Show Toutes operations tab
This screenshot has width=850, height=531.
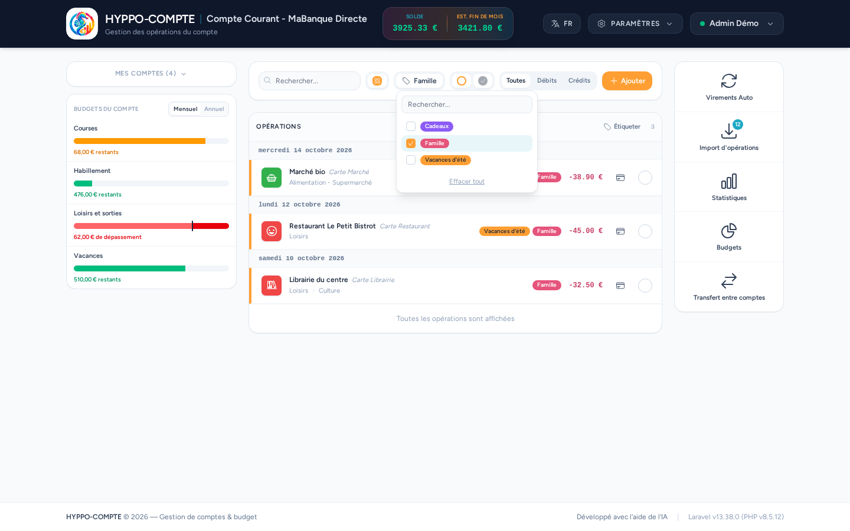pyautogui.click(x=516, y=81)
